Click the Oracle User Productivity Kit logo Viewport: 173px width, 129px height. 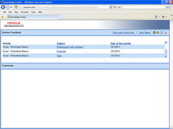pos(14,24)
